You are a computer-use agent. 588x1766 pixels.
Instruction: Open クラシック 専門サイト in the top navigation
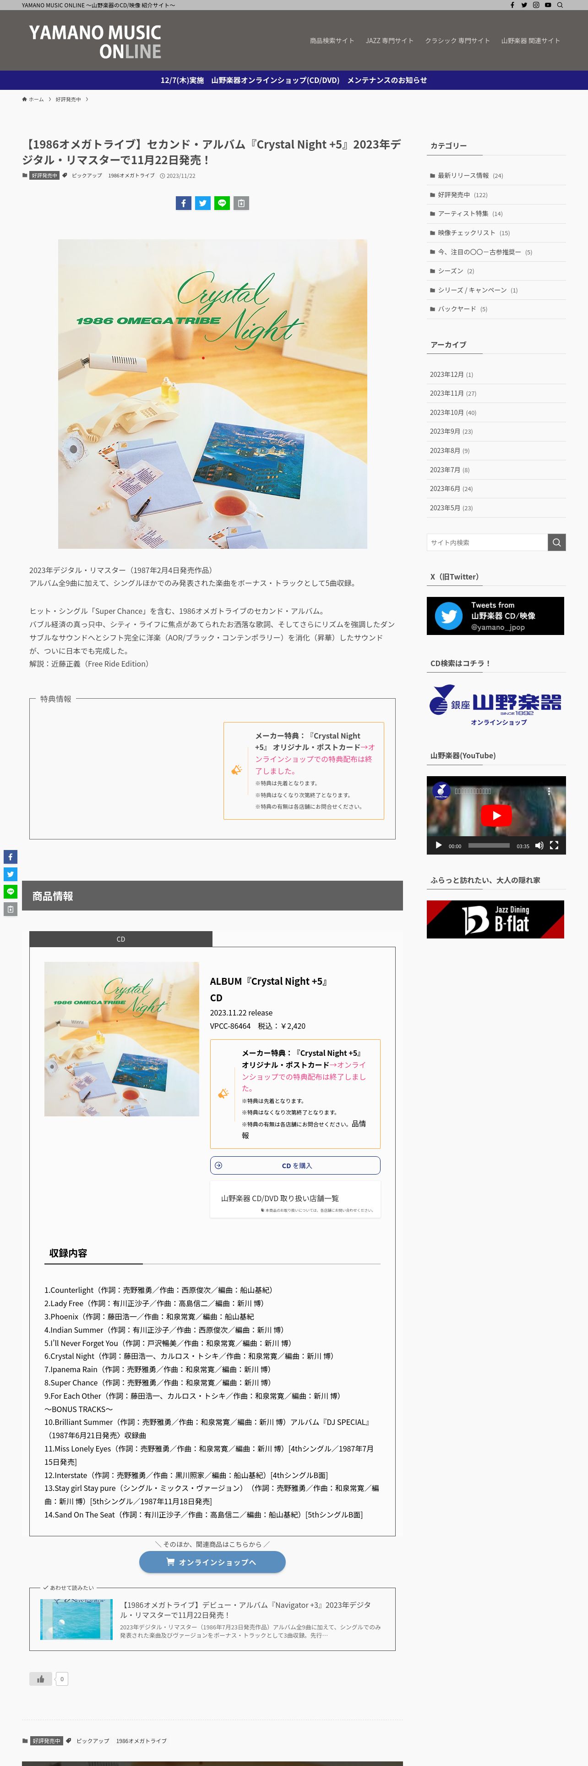click(x=457, y=40)
